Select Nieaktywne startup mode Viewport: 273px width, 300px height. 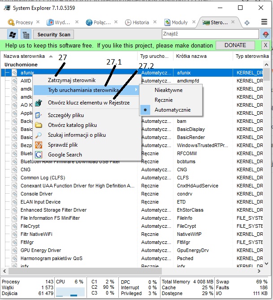coord(171,90)
